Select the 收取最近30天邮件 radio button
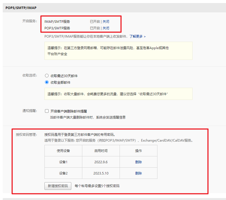The width and height of the screenshot is (226, 200). [x=47, y=76]
